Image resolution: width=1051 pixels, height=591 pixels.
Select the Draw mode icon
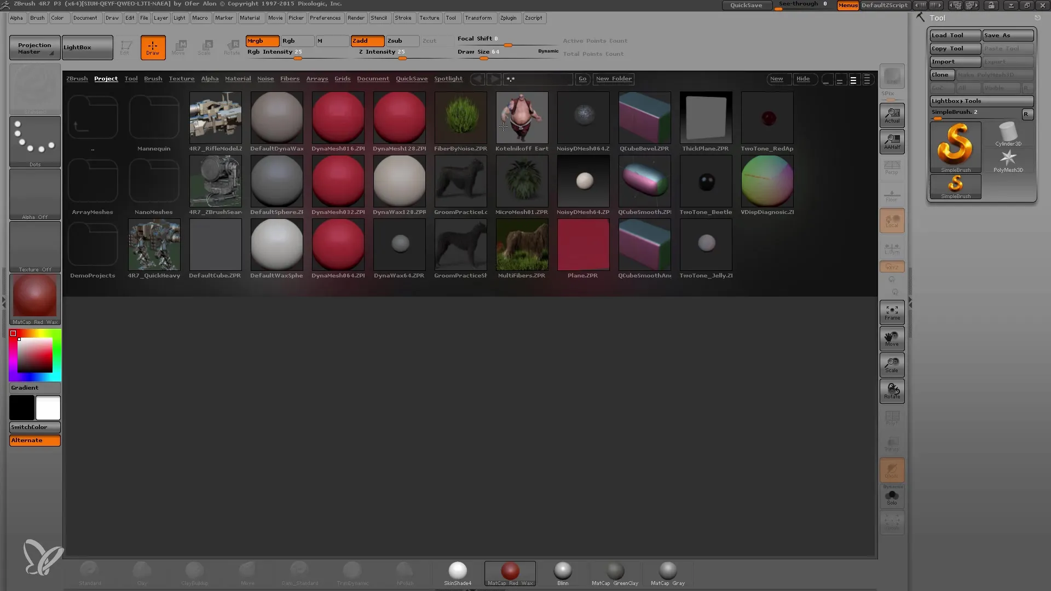(x=153, y=48)
